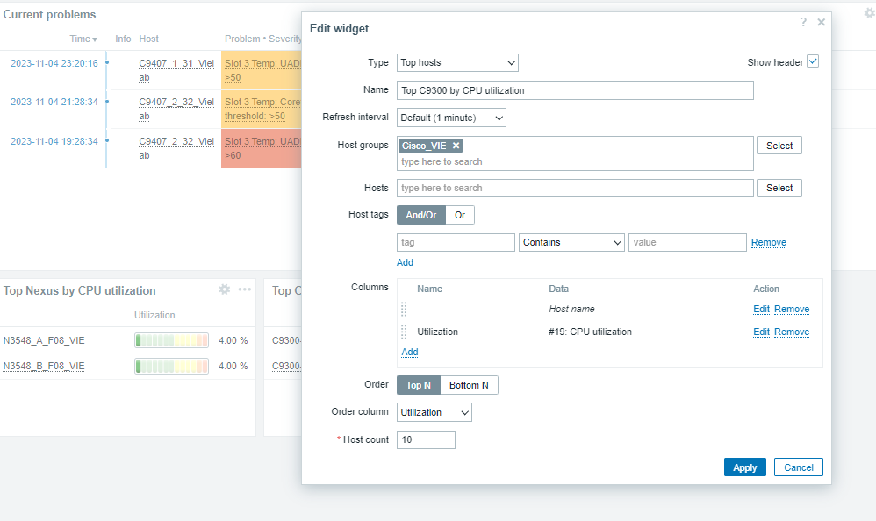Screen dimensions: 876x521
Task: Click the Info column header
Action: [123, 39]
